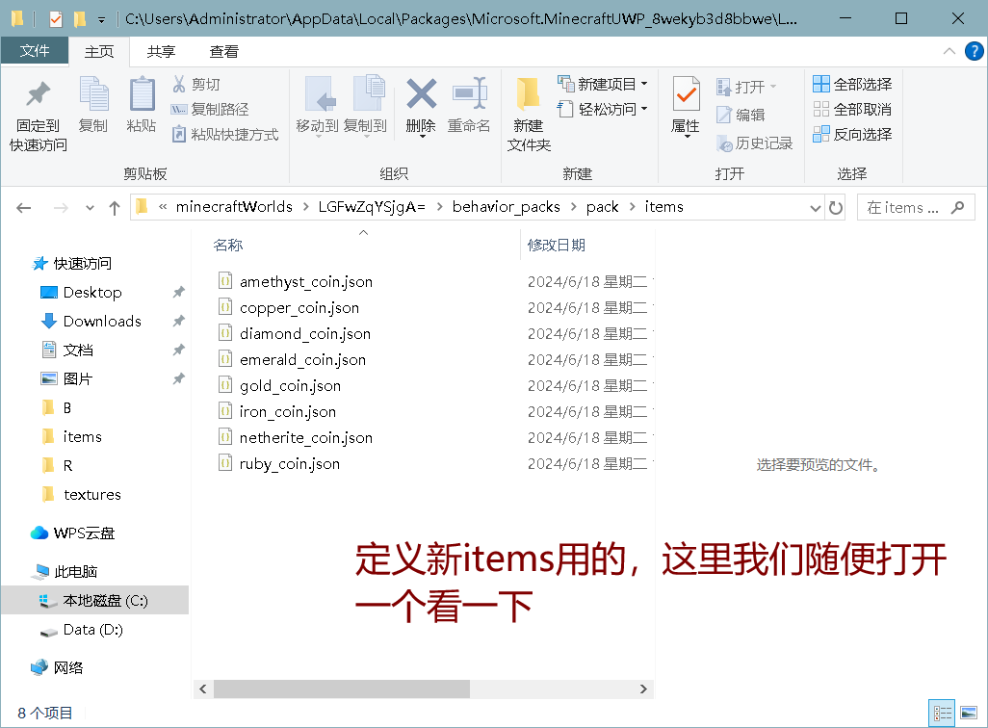The image size is (988, 728).
Task: Click the Name column sort arrow
Action: point(364,233)
